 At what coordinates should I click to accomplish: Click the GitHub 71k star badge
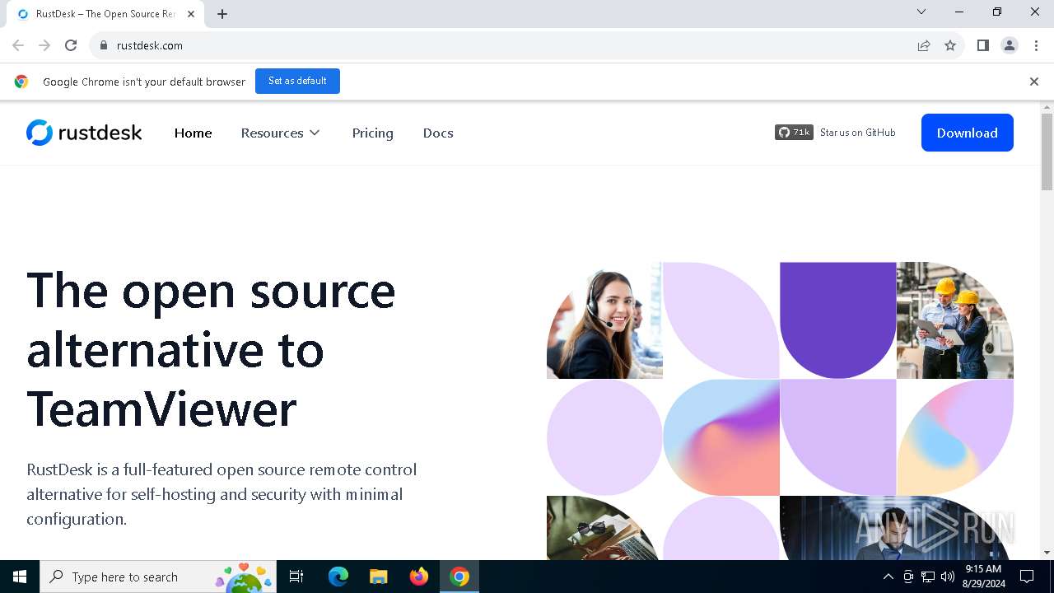pos(794,132)
